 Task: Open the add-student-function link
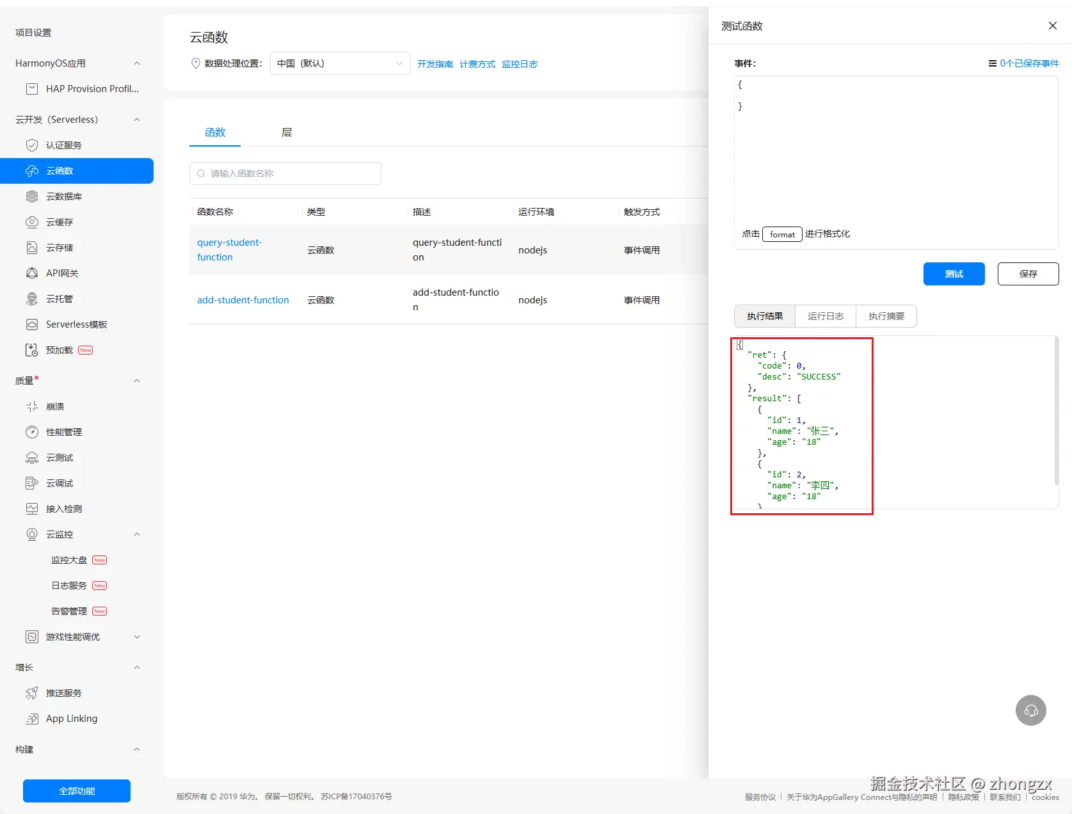[x=243, y=300]
